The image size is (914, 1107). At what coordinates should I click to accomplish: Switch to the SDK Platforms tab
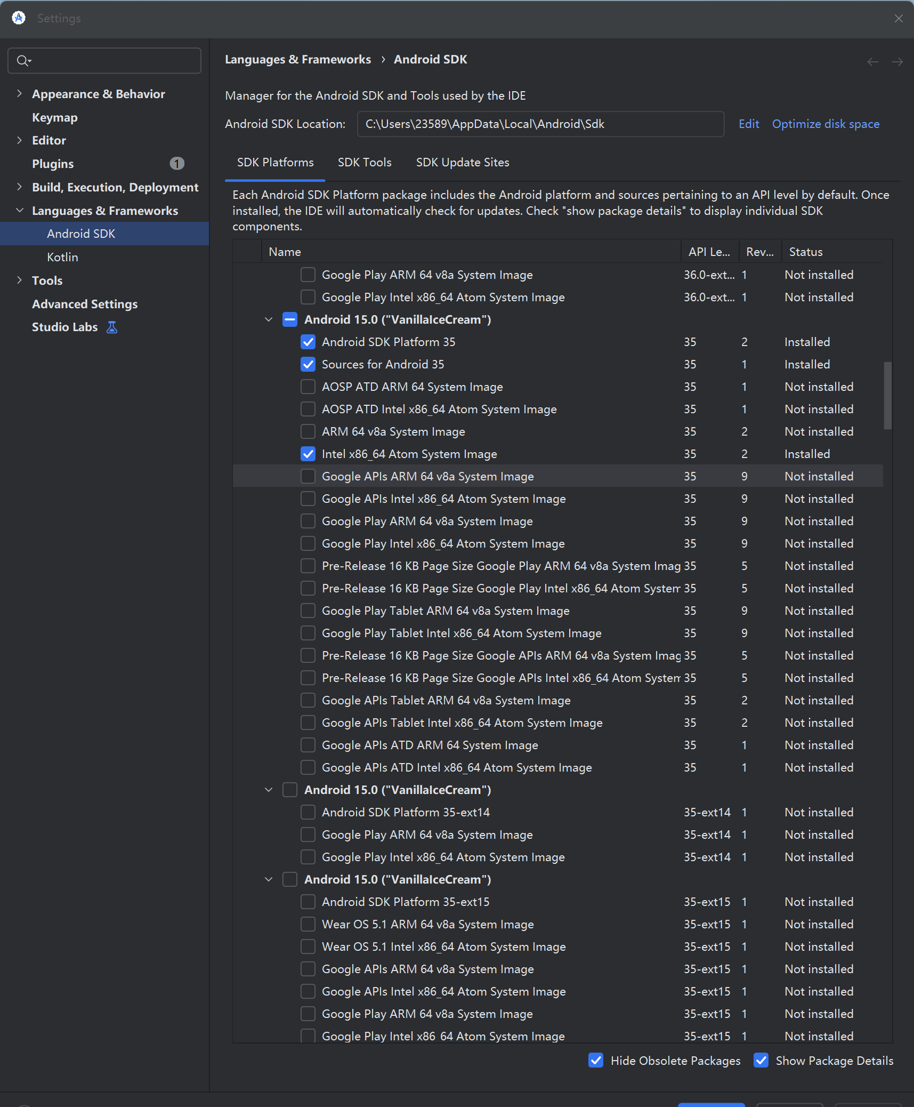point(275,163)
